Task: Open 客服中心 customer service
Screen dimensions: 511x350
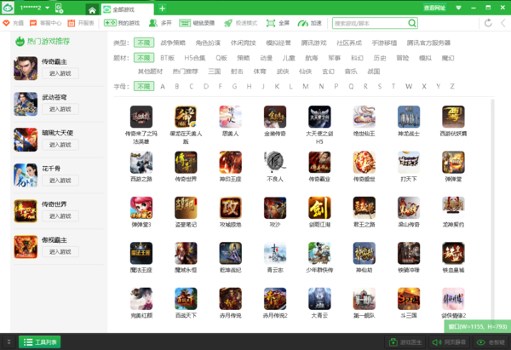Action: 45,23
